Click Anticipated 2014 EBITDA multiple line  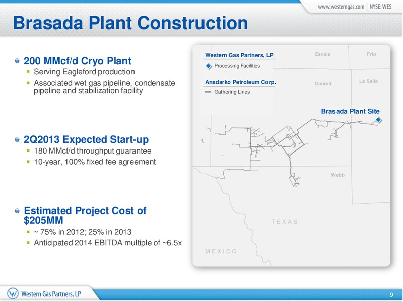108,243
